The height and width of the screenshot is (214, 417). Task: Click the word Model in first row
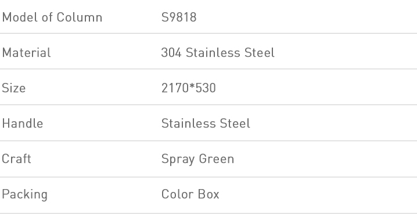tap(20, 17)
